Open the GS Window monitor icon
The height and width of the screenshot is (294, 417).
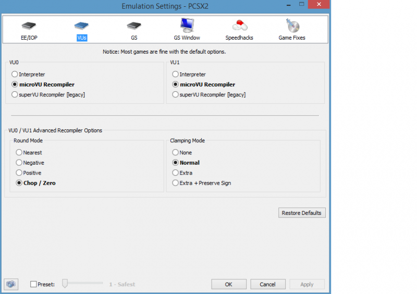click(x=187, y=26)
